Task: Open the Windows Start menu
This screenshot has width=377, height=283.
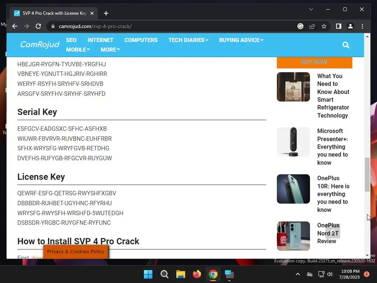Action: point(148,274)
